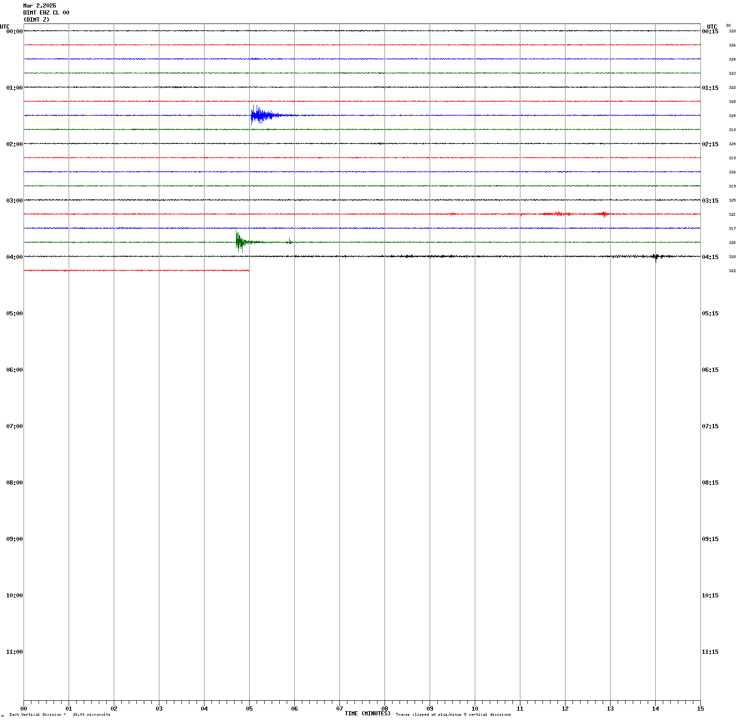Select the 05:00 UTC label on left axis
The image size is (738, 721).
(14, 313)
